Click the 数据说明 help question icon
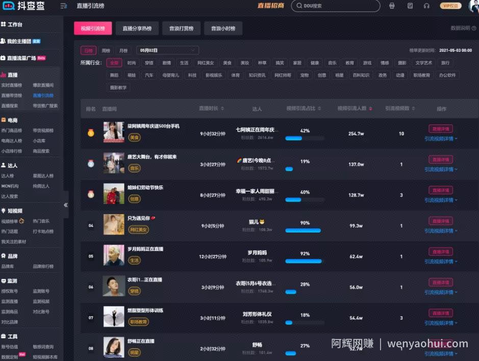The height and width of the screenshot is (361, 479). pyautogui.click(x=474, y=28)
